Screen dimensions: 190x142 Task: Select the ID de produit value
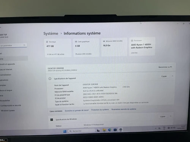point(93,97)
